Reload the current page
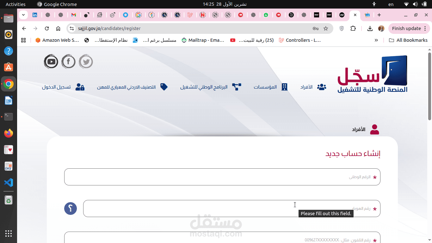The height and width of the screenshot is (243, 432). click(x=47, y=28)
